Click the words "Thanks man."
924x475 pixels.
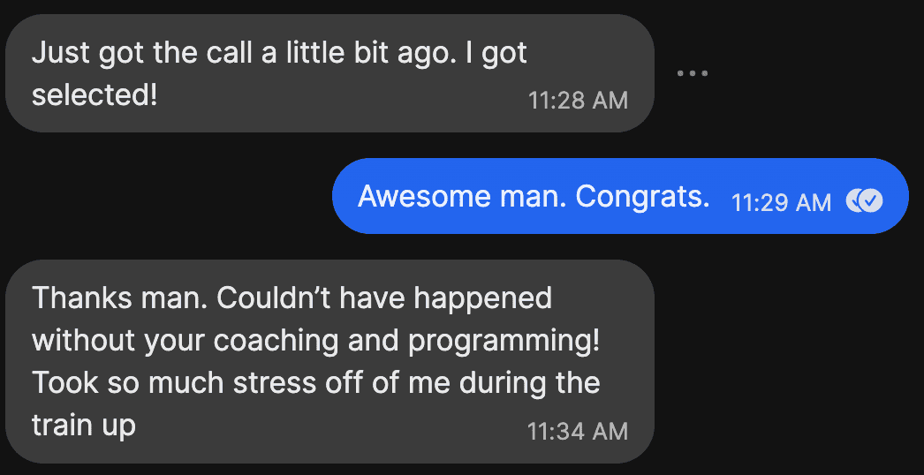point(120,298)
